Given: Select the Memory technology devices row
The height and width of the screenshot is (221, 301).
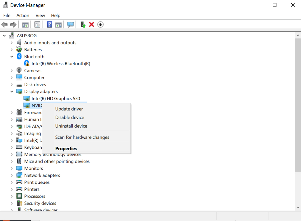Looking at the screenshot, I should [x=53, y=155].
